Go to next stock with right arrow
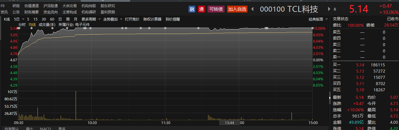399x130 pixels. pyautogui.click(x=329, y=9)
